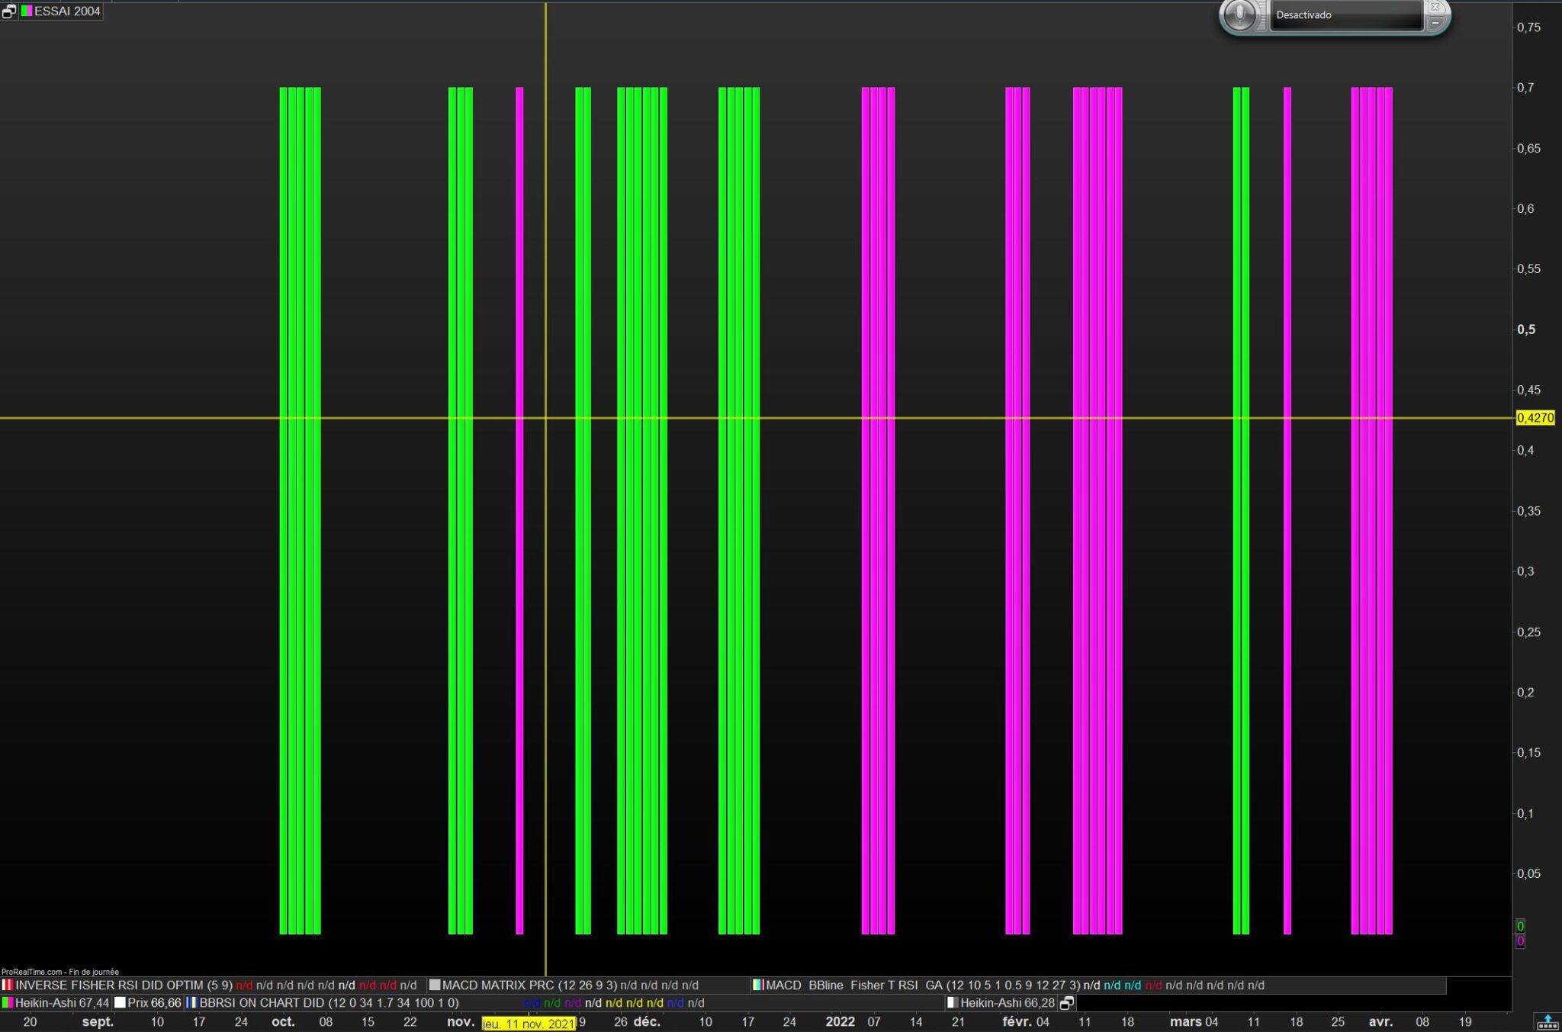Click the highlighted date jeu. 11 nov. 2021
Image resolution: width=1562 pixels, height=1032 pixels.
point(529,1024)
